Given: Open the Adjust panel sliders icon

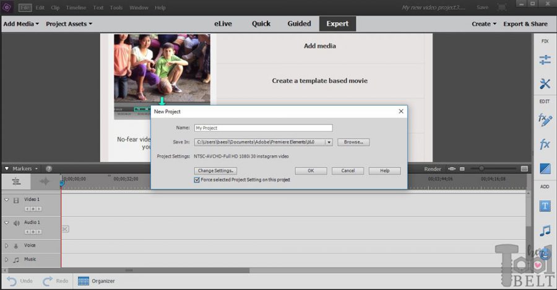Looking at the screenshot, I should (545, 59).
